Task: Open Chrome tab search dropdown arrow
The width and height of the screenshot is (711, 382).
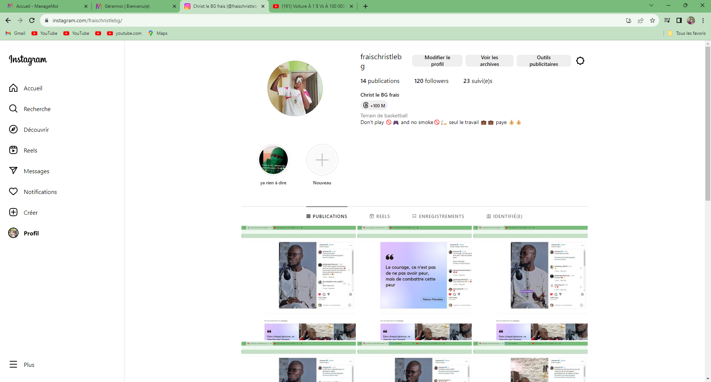Action: 651,6
